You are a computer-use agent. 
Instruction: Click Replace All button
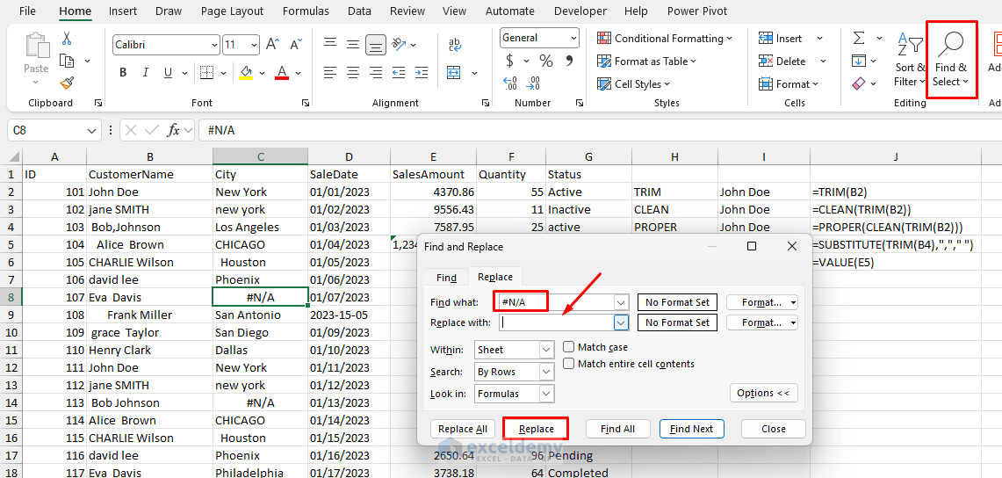(463, 429)
